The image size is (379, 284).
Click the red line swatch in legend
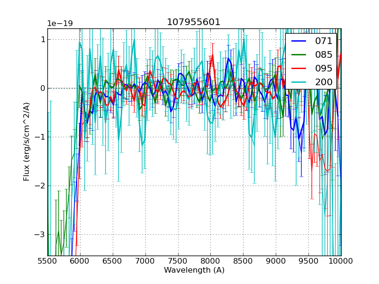point(299,68)
